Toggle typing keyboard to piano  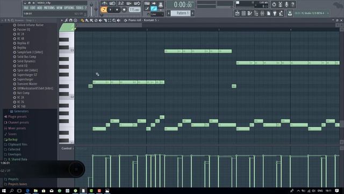[x=147, y=4]
